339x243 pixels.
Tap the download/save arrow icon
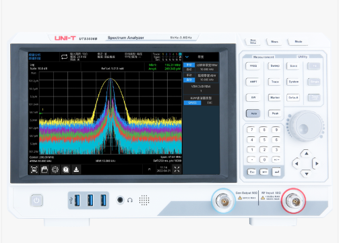(76, 169)
